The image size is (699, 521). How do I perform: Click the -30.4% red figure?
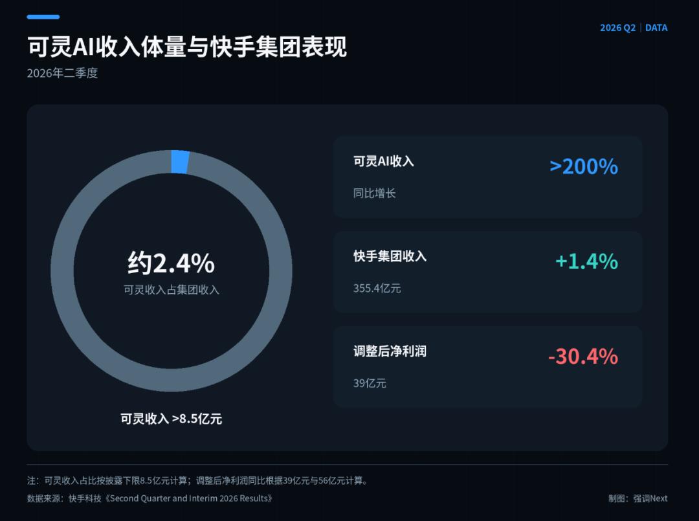583,356
